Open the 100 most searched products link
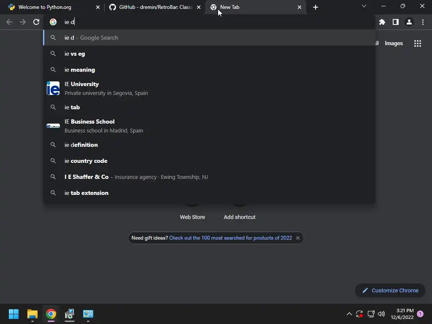 pyautogui.click(x=230, y=238)
